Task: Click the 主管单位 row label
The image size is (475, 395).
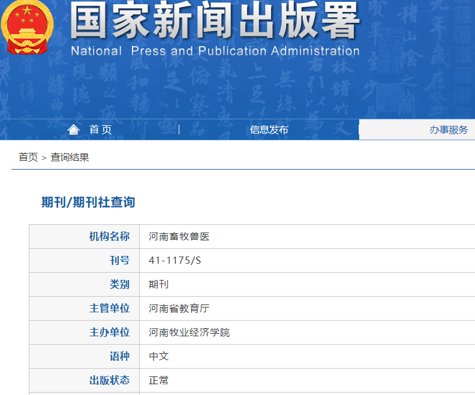Action: coord(109,309)
